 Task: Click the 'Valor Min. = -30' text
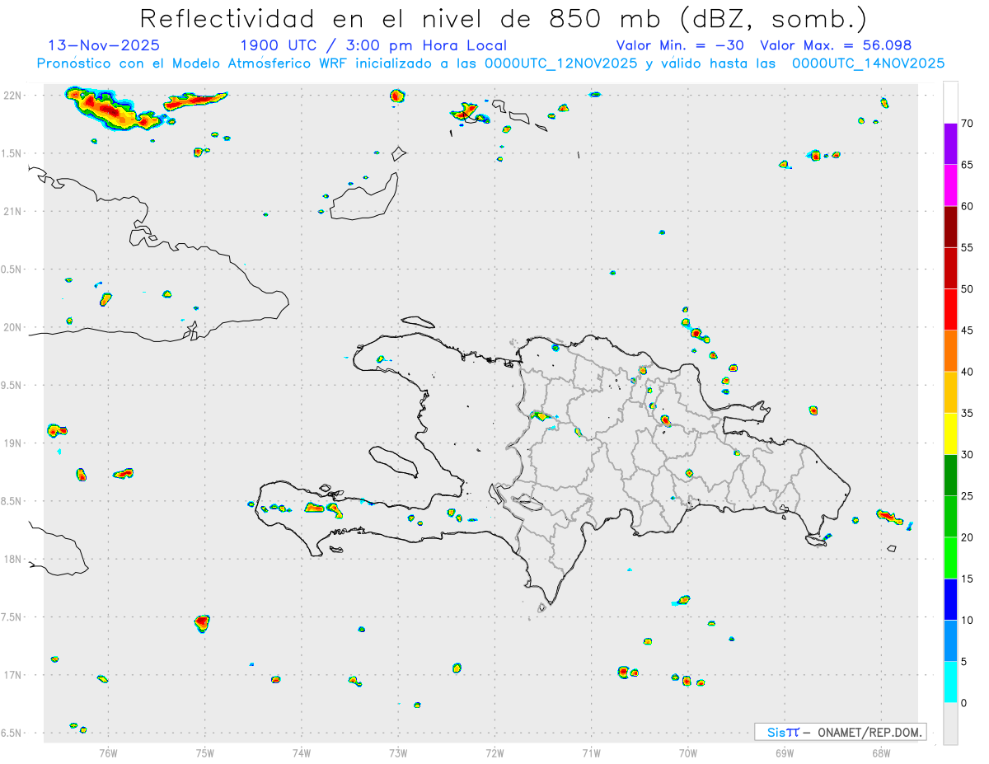pos(680,45)
